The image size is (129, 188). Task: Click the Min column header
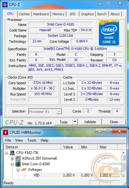(x=88, y=147)
